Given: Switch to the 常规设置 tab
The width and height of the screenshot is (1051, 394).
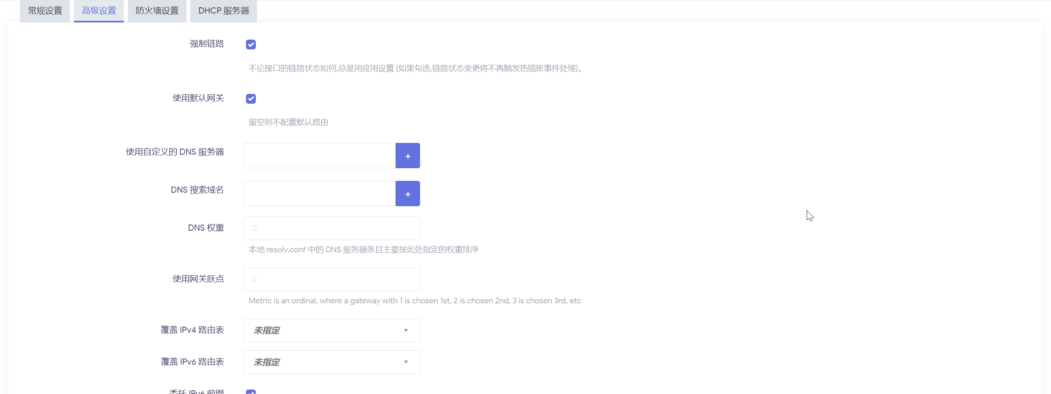Looking at the screenshot, I should [45, 11].
